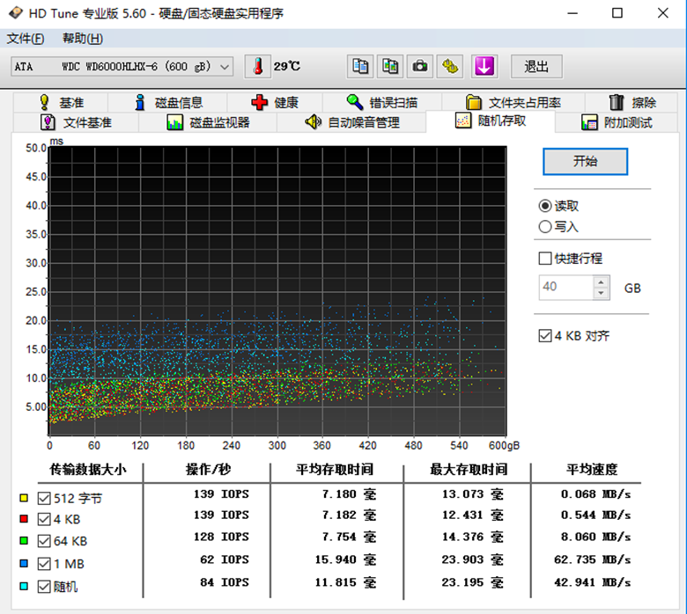Click the camera save screenshot icon
This screenshot has height=614, width=687.
[420, 67]
